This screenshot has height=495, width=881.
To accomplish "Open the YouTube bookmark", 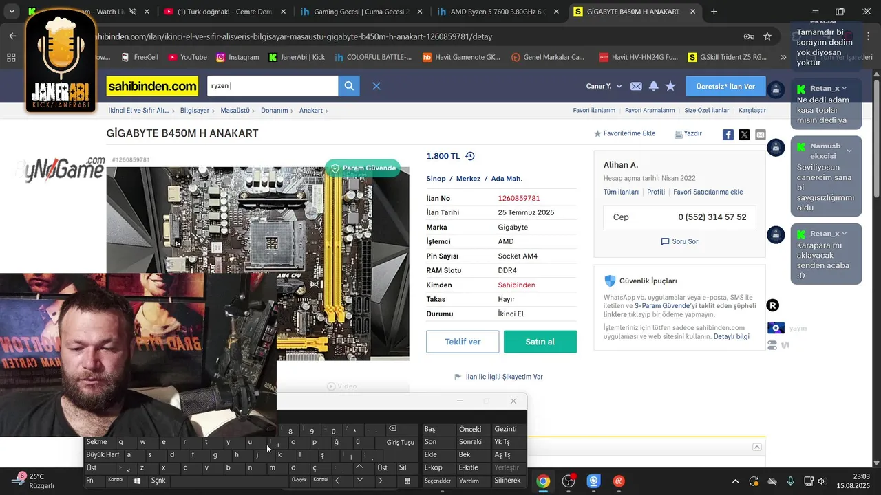I will (x=187, y=57).
